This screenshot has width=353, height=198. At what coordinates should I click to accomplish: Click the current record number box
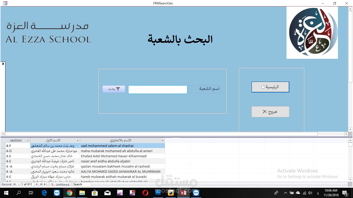[28, 184]
